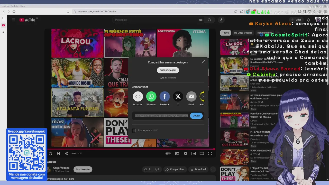The height and width of the screenshot is (185, 329).
Task: Click the Criar create button
Action: coord(296,20)
